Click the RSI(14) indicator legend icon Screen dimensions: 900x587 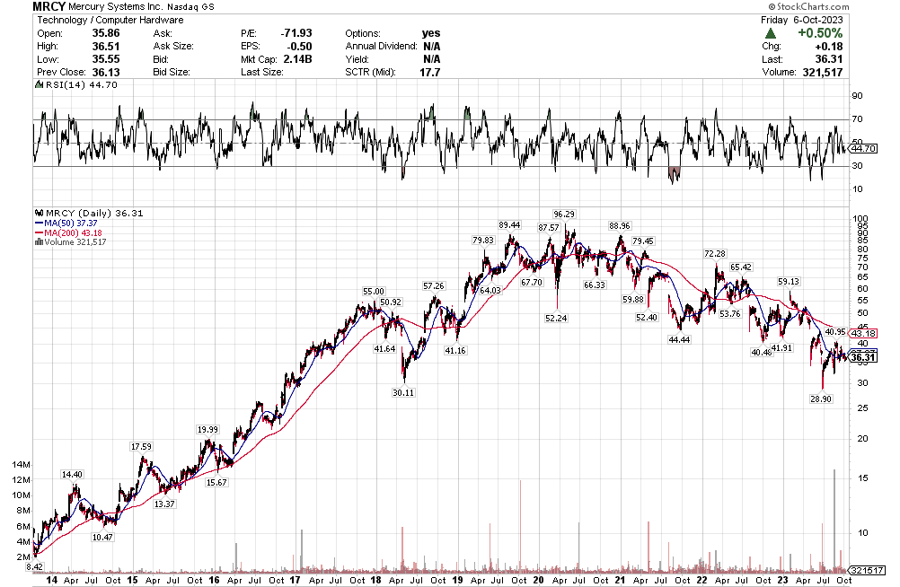click(x=37, y=84)
